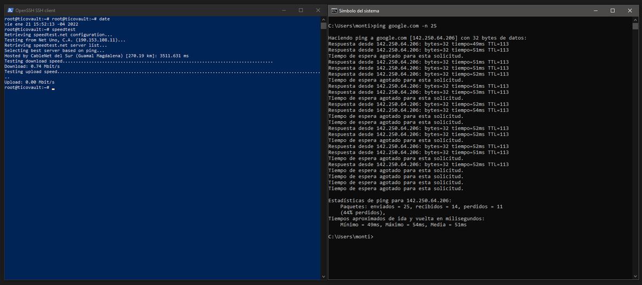Viewport: 642px width, 285px height.
Task: Click the 'Haciendo ping a google.com' line
Action: point(427,38)
